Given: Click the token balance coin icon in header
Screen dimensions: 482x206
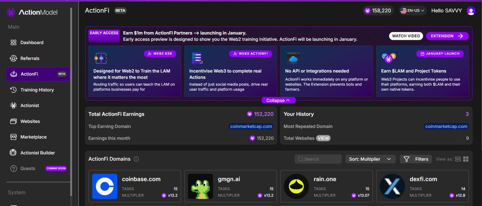Looking at the screenshot, I should point(367,11).
